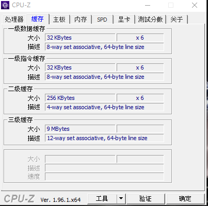Go to the 内存 tab
This screenshot has width=208, height=206.
coord(81,19)
